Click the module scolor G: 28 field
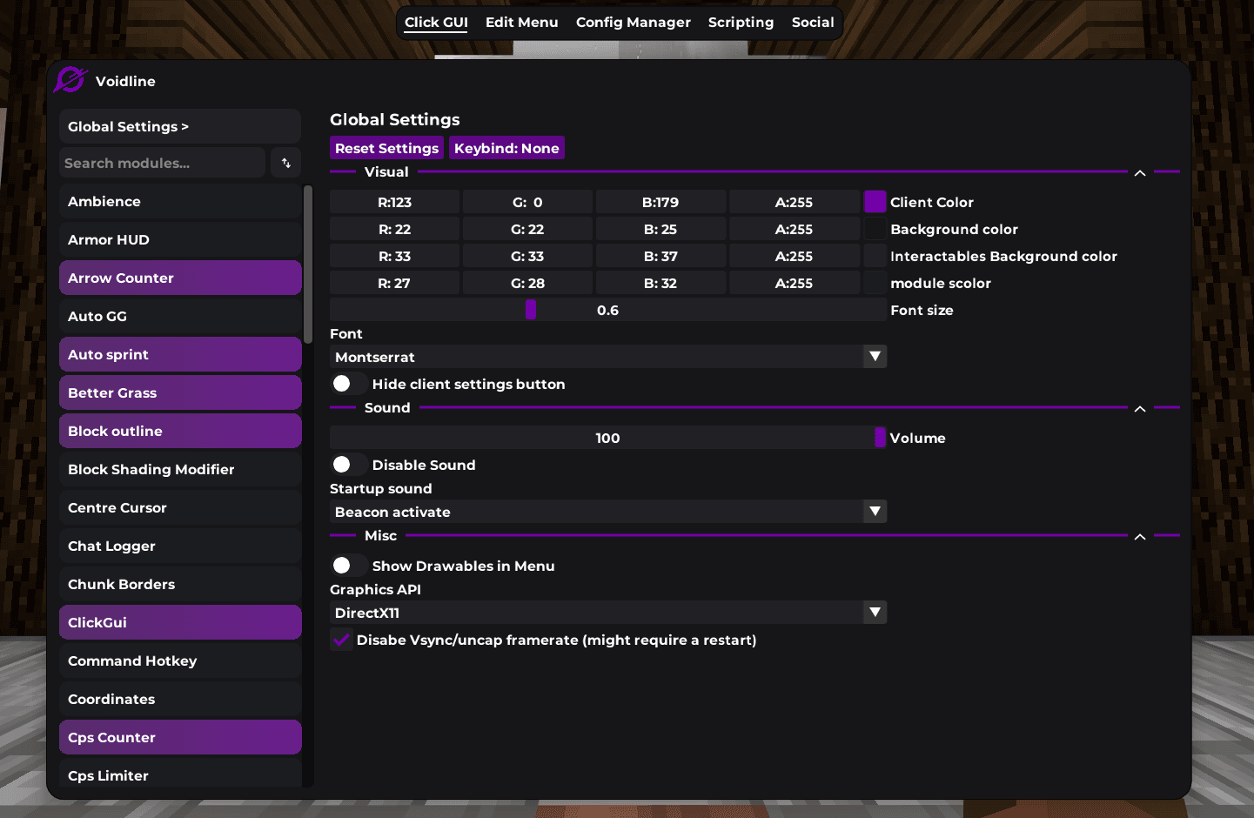Screen dimensions: 1254x818 [527, 283]
